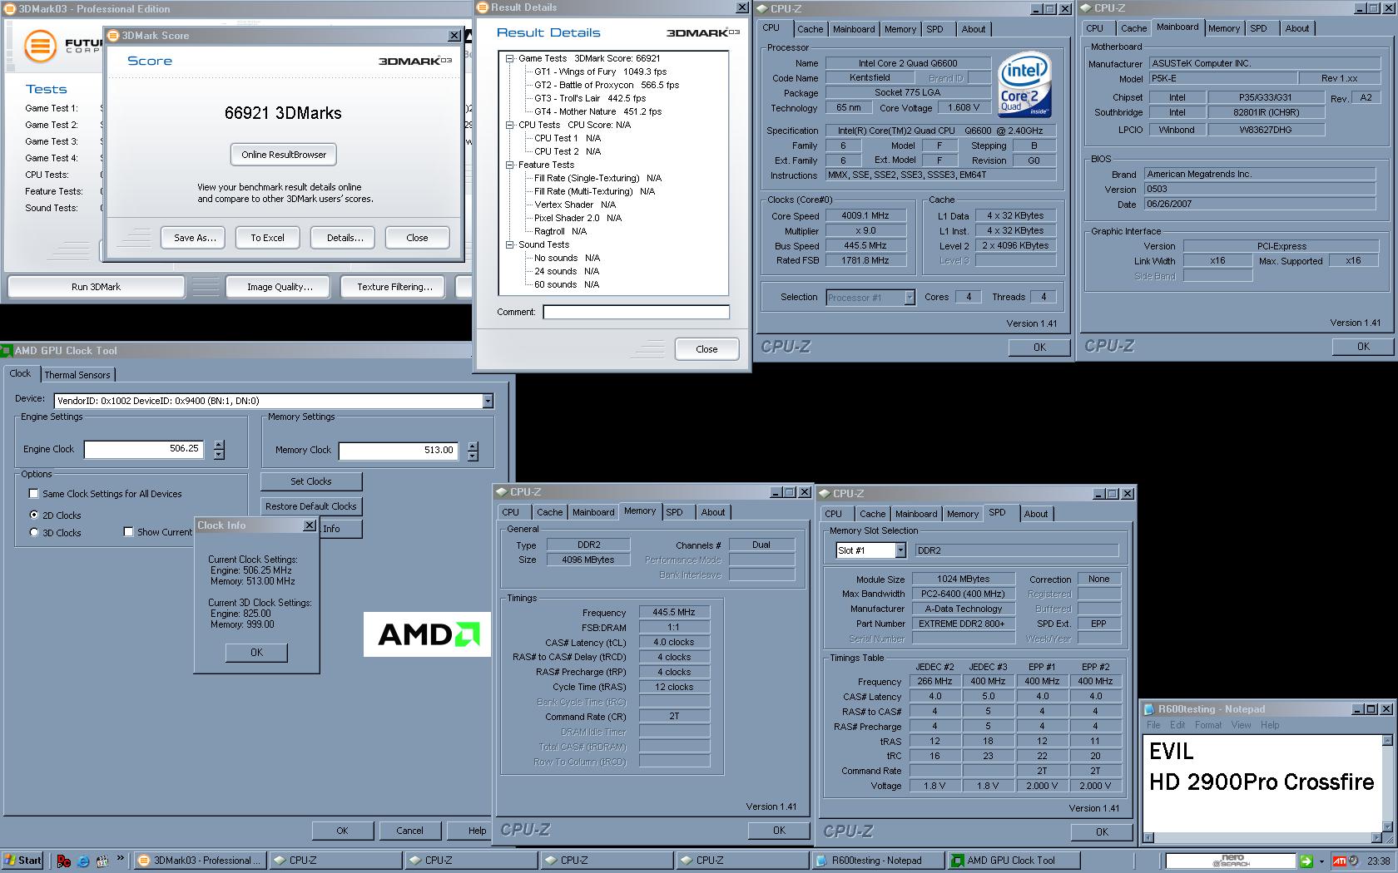Click the title icon of the CPU-Z window showing the Q6600

pos(762,9)
